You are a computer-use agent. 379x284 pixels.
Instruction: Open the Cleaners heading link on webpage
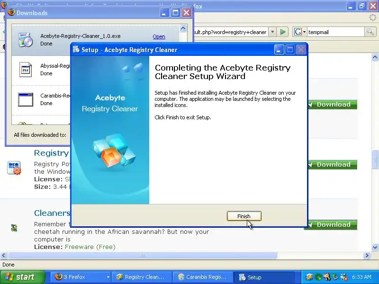pos(52,213)
